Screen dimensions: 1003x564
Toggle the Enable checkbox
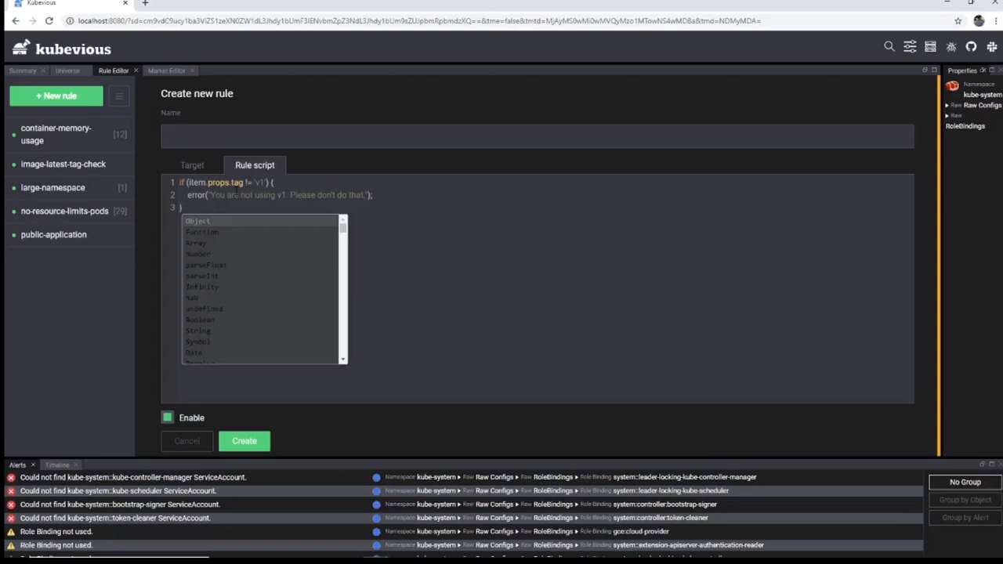pos(167,418)
